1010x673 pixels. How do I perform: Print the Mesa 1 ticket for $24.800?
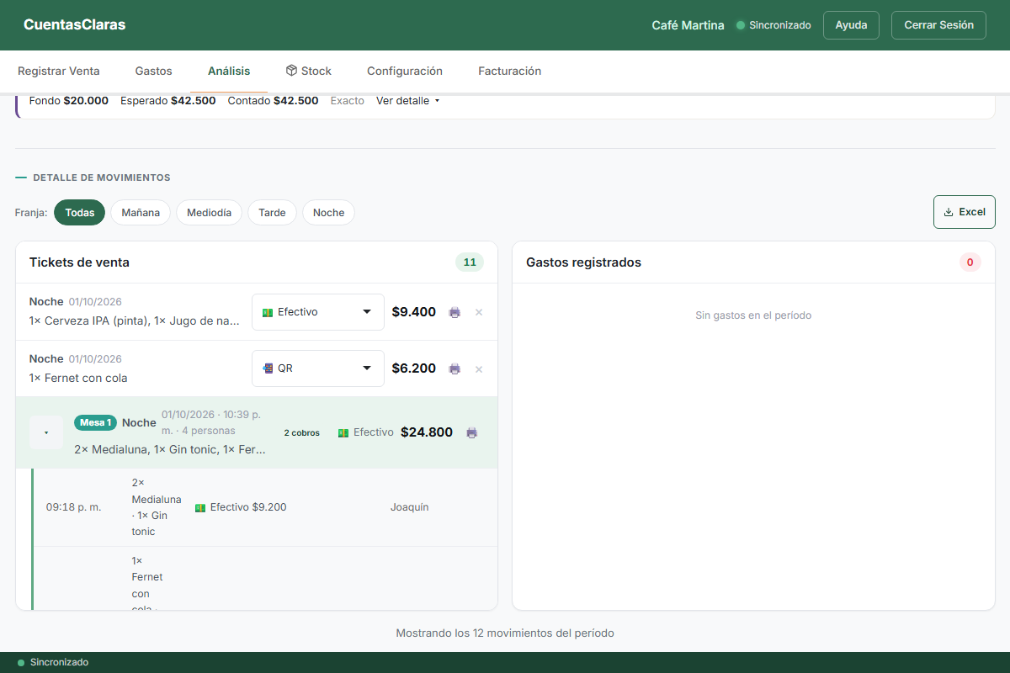[x=471, y=432]
